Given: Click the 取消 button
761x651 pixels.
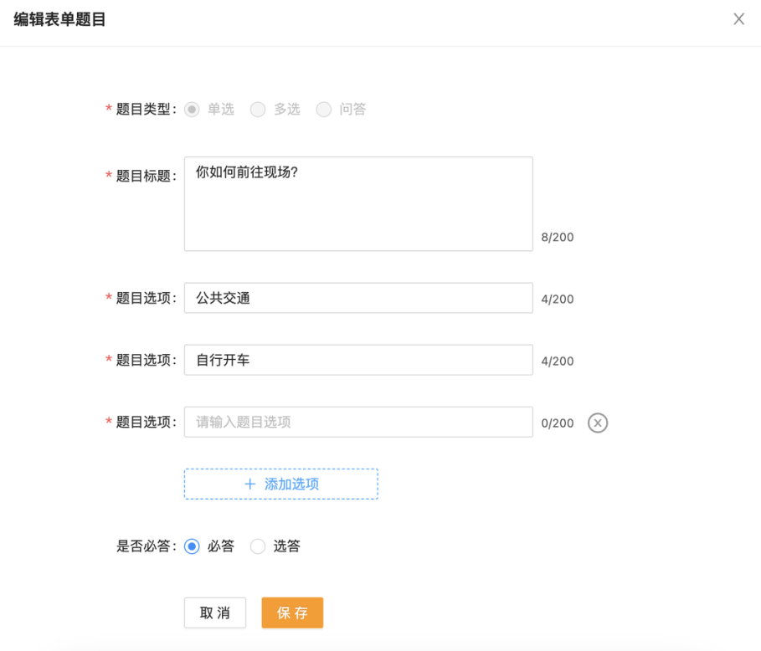Looking at the screenshot, I should pos(215,613).
